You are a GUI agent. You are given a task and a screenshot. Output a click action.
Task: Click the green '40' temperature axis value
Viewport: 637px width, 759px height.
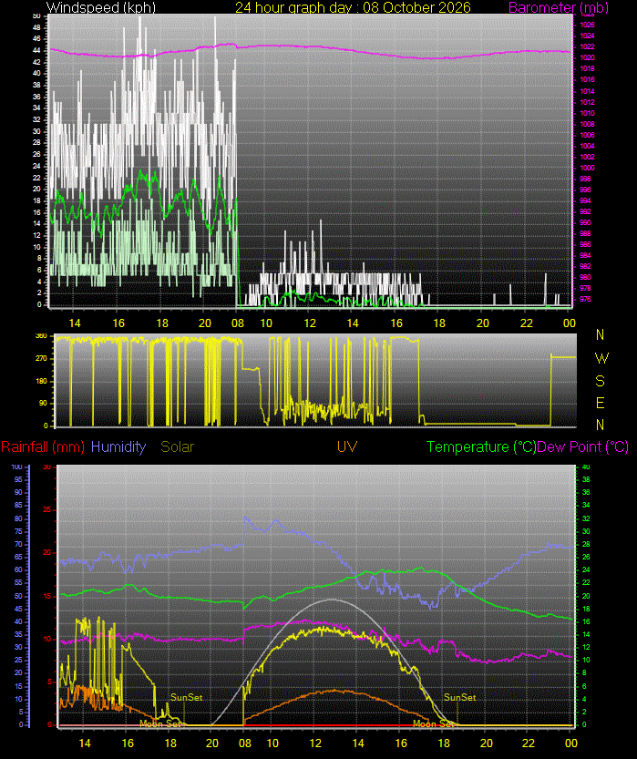point(586,467)
